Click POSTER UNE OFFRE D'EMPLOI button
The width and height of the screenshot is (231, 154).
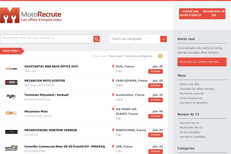point(191,13)
